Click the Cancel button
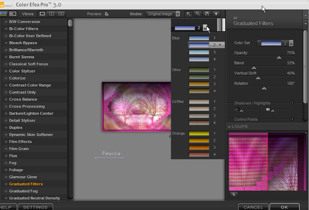The height and width of the screenshot is (210, 309). coord(253,207)
